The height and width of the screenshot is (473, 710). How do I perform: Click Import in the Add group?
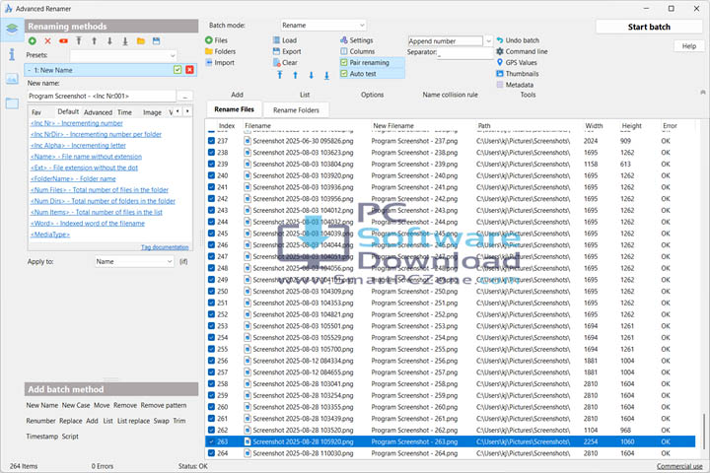coord(220,63)
